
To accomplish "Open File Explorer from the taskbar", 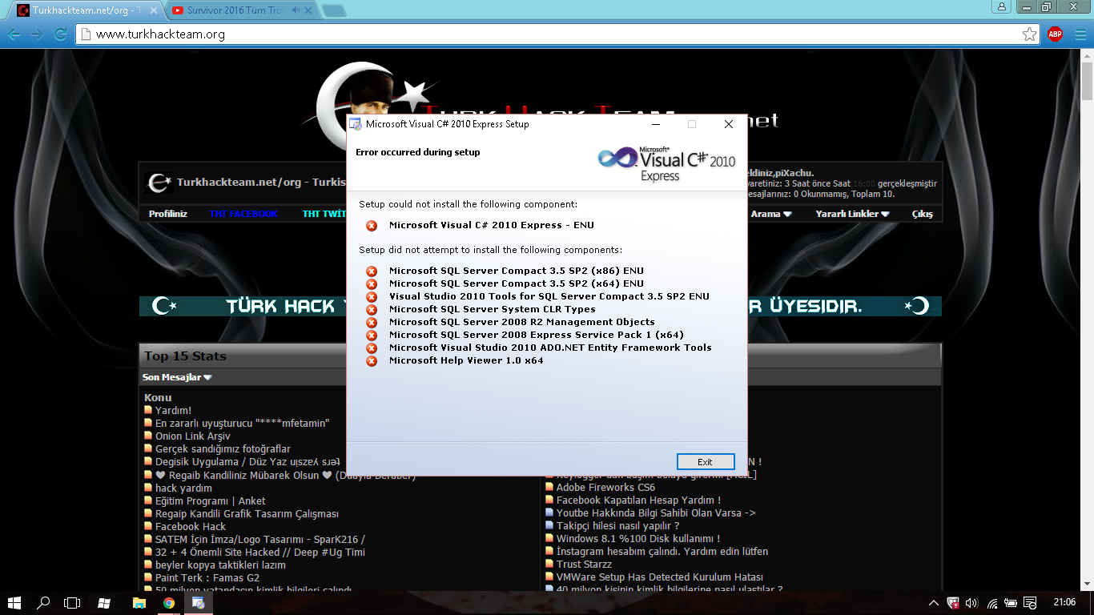I will (x=139, y=603).
